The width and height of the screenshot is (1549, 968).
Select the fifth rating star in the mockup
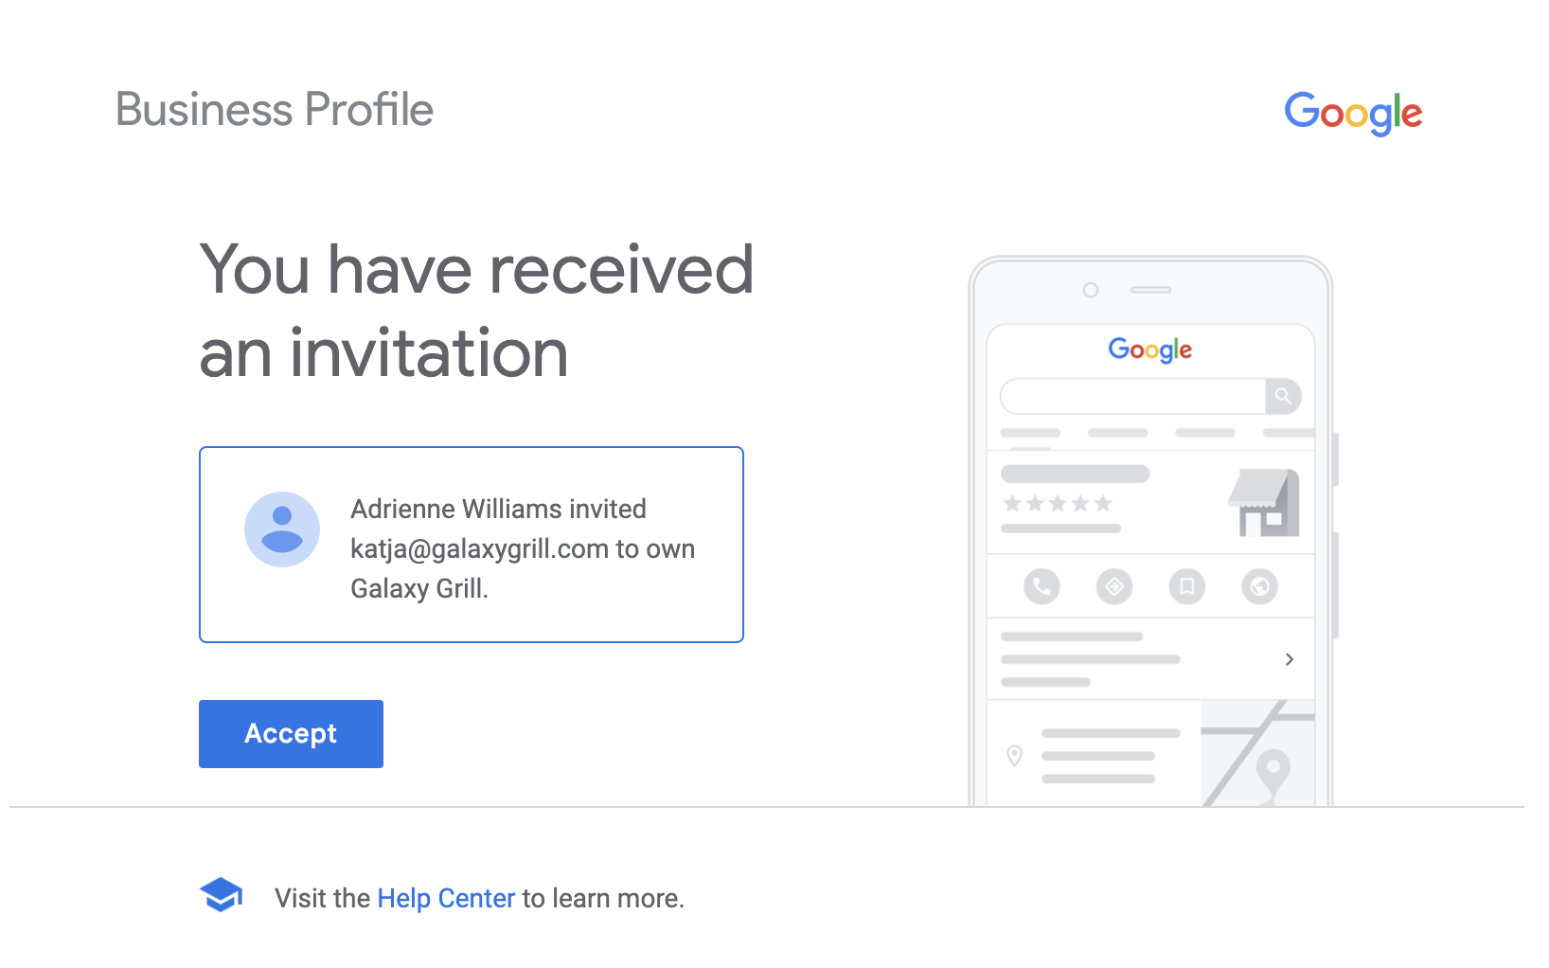[1102, 504]
